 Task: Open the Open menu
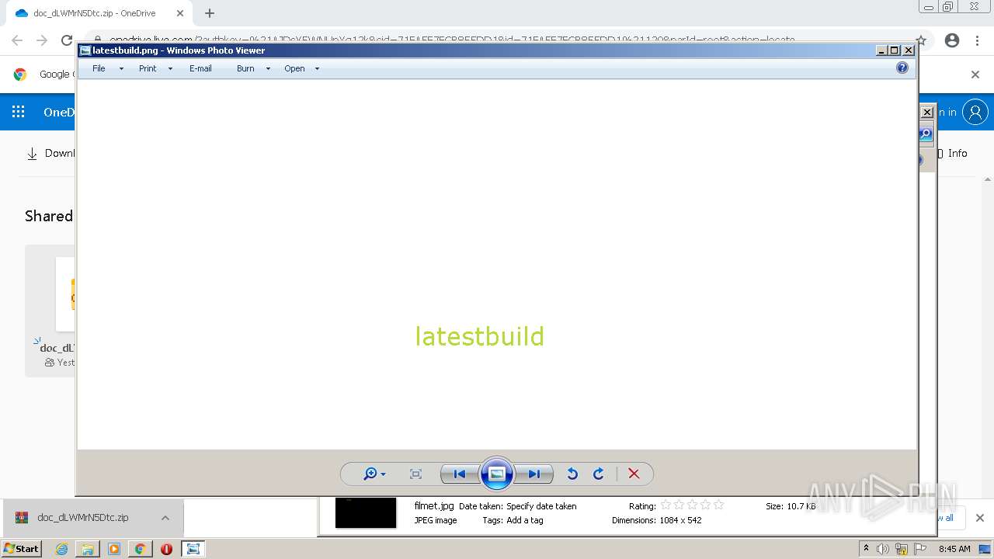[294, 68]
